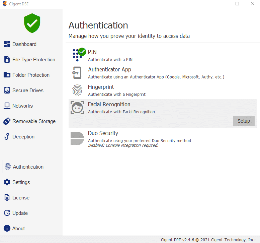Image resolution: width=260 pixels, height=243 pixels.
Task: Click the Cigent logo in title bar
Action: click(x=5, y=4)
